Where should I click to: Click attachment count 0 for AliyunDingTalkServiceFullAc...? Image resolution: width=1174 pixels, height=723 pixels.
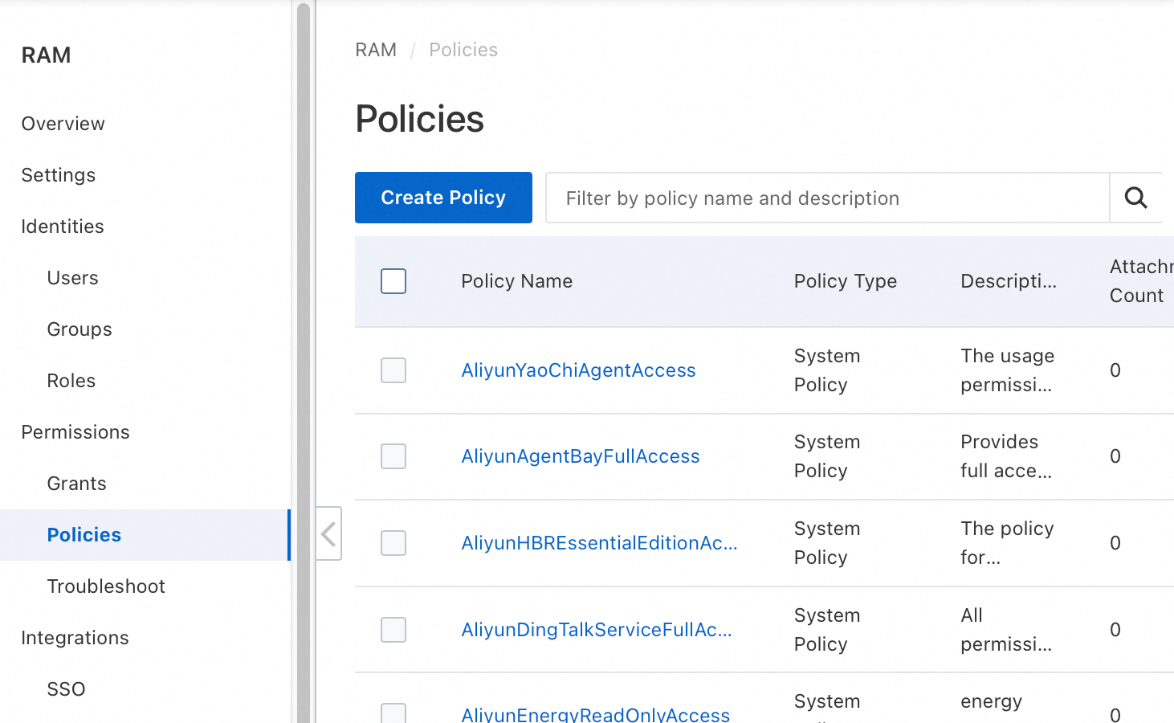point(1115,630)
